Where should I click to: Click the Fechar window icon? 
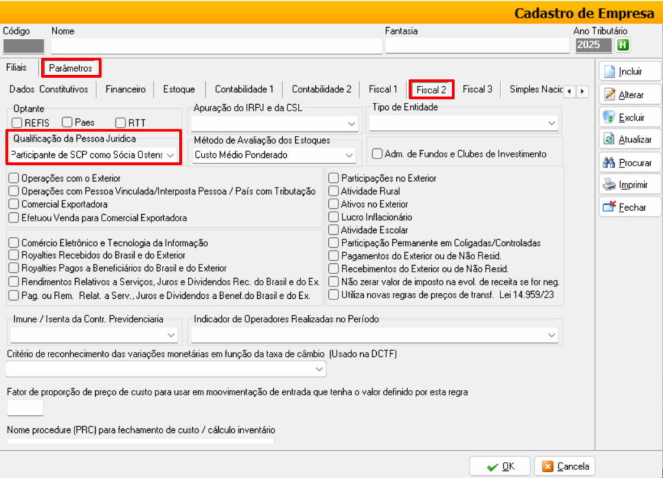609,208
